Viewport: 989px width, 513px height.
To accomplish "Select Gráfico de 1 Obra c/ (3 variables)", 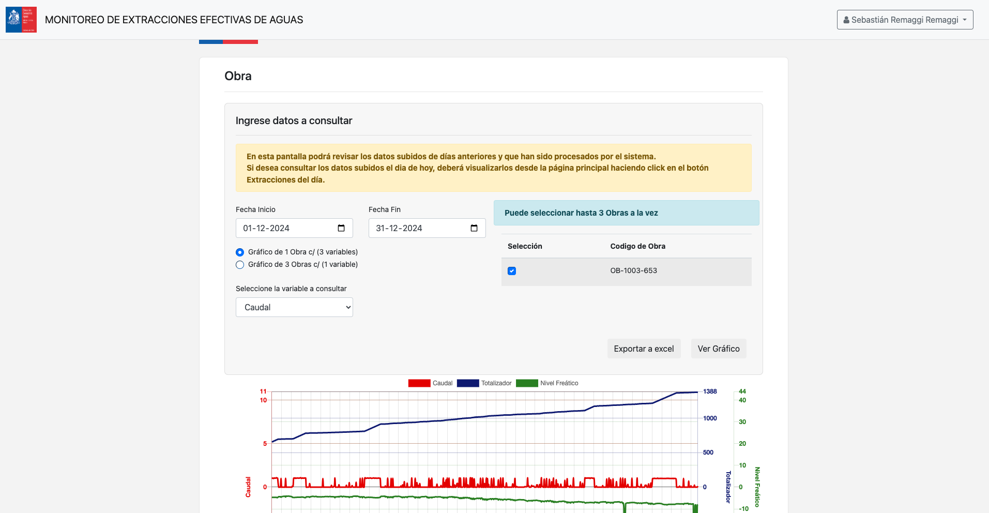I will (x=240, y=252).
